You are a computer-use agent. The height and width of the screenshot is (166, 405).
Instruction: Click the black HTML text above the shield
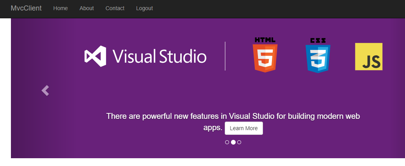(x=265, y=40)
